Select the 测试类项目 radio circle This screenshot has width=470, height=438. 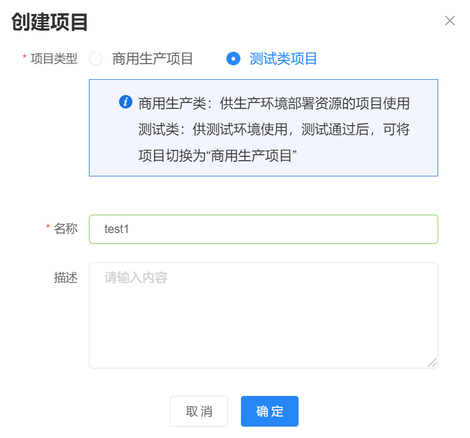233,59
